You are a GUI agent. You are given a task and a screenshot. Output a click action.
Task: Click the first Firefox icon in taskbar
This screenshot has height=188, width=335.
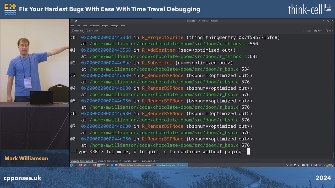[x=80, y=165]
